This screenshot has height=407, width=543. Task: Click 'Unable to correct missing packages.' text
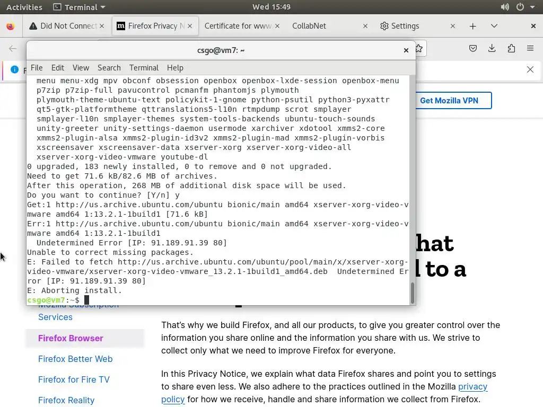pos(110,252)
